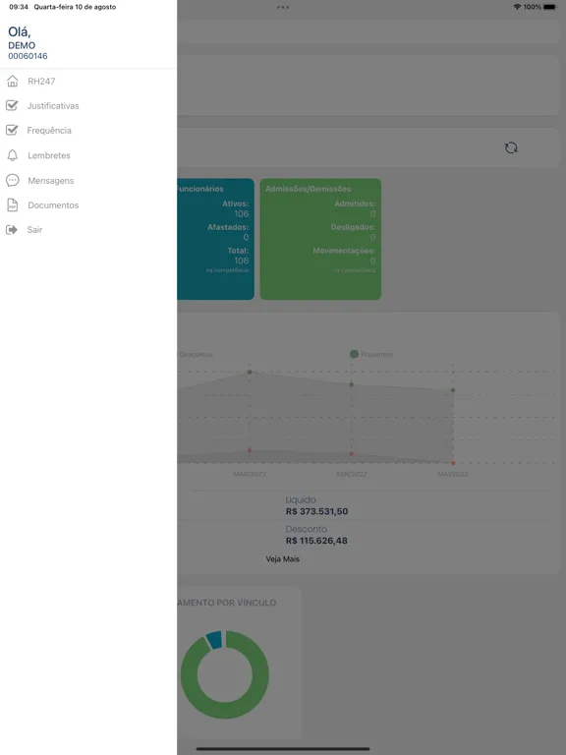Open Lembretes menu entry
This screenshot has height=755, width=566.
click(49, 155)
